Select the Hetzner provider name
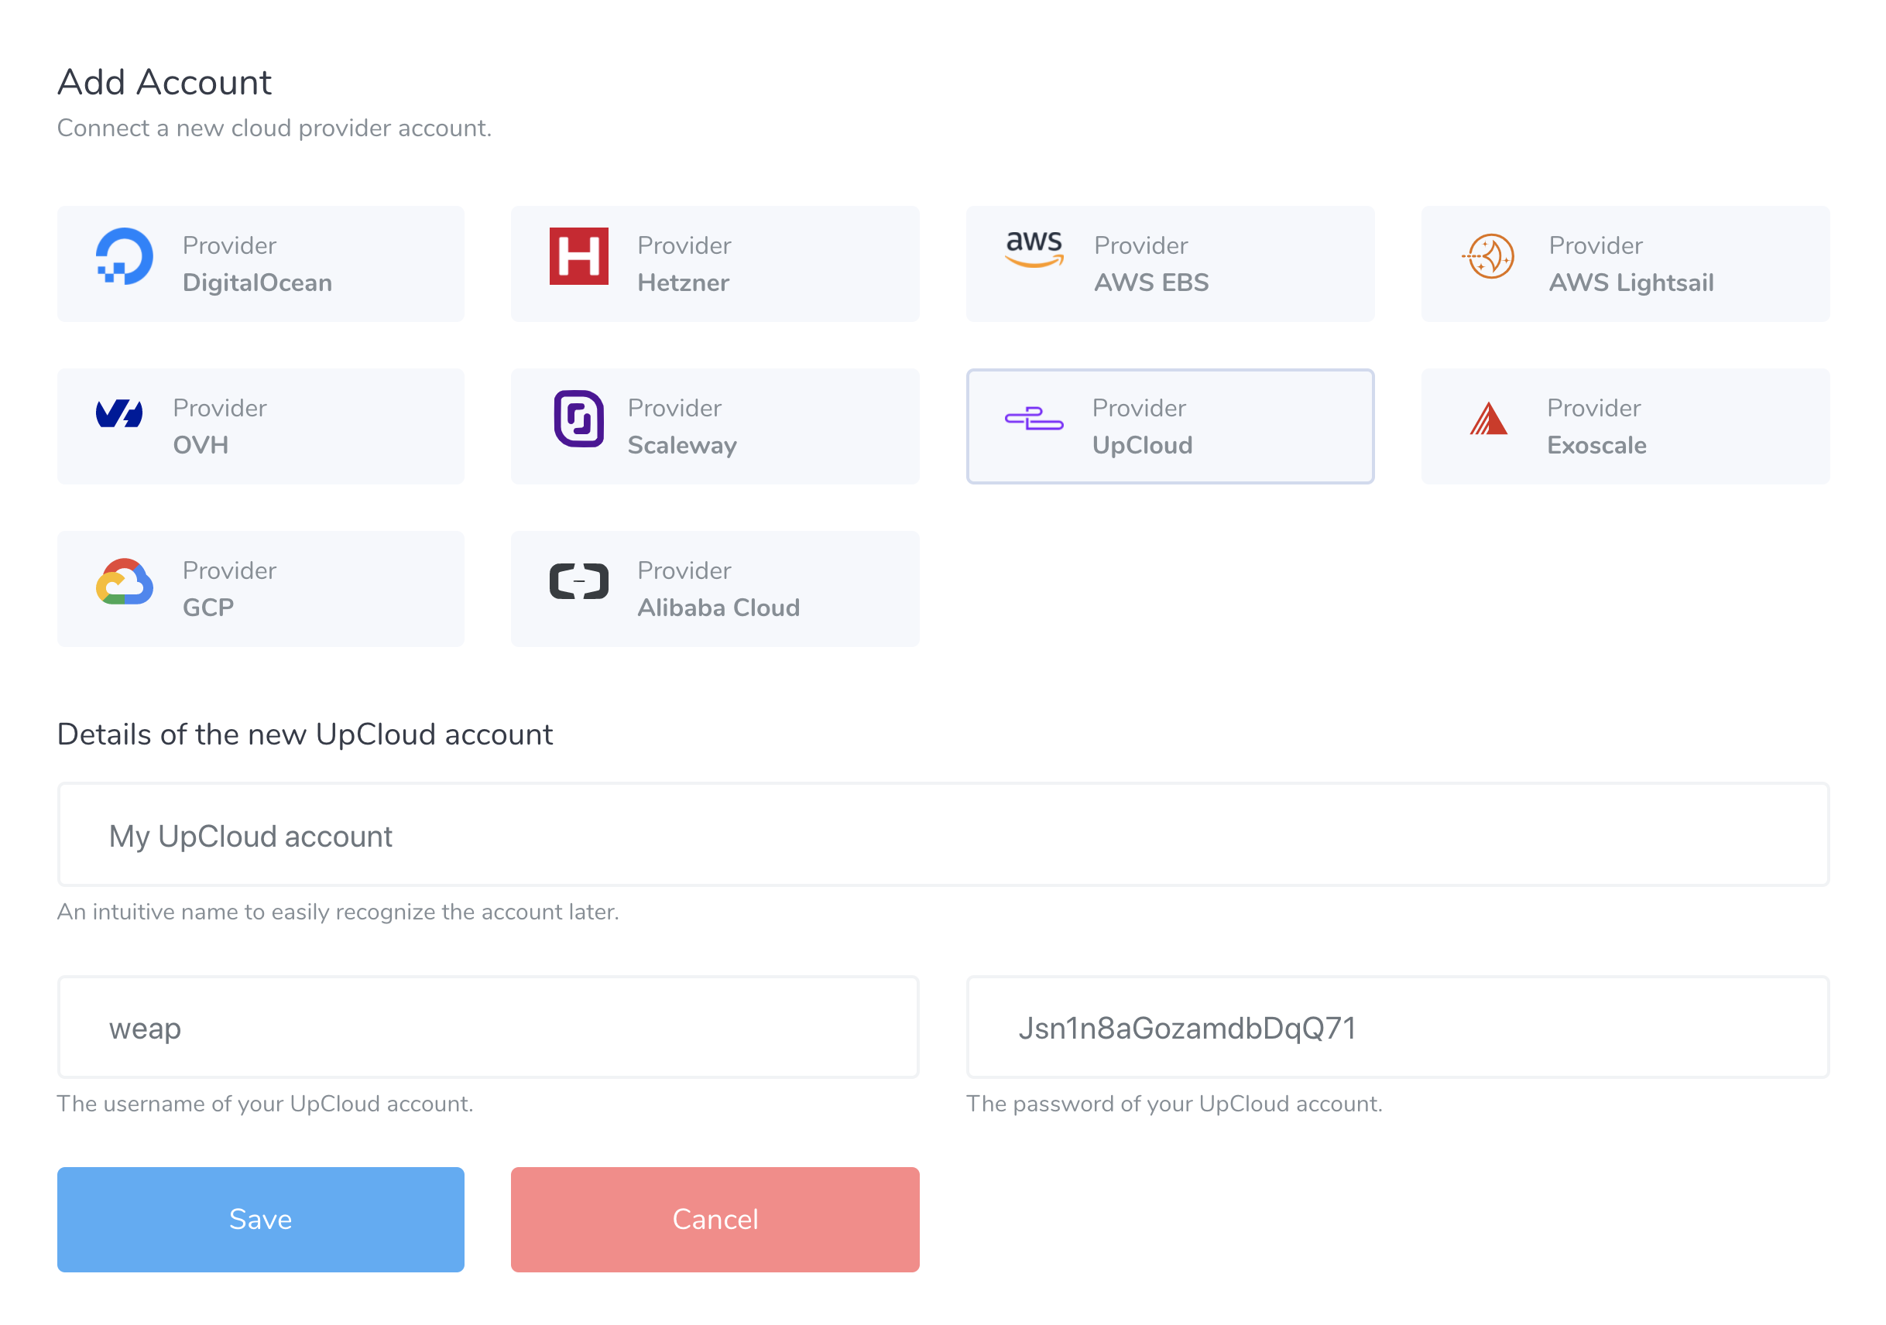 (x=684, y=282)
